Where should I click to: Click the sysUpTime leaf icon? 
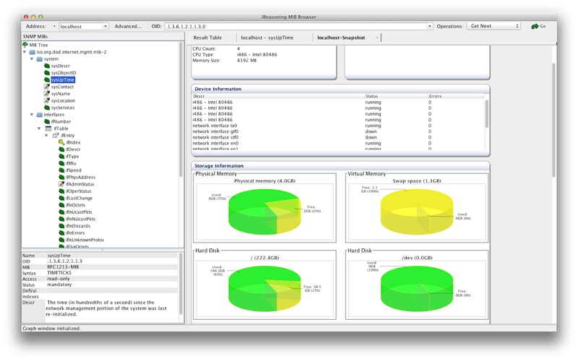47,80
